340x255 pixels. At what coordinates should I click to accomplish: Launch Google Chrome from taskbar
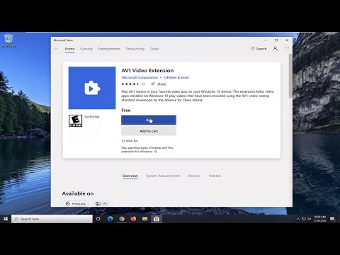tap(122, 219)
